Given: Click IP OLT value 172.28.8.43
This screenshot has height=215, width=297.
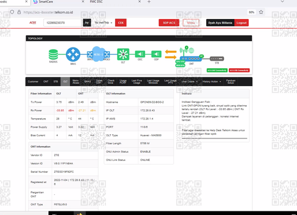Looking at the screenshot, I should pyautogui.click(x=147, y=110).
